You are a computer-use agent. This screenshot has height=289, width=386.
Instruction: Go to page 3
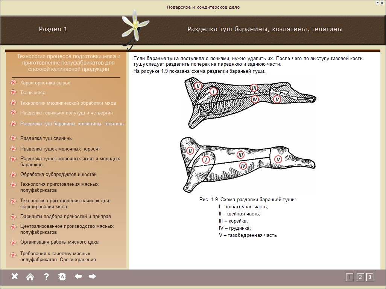pos(370,277)
